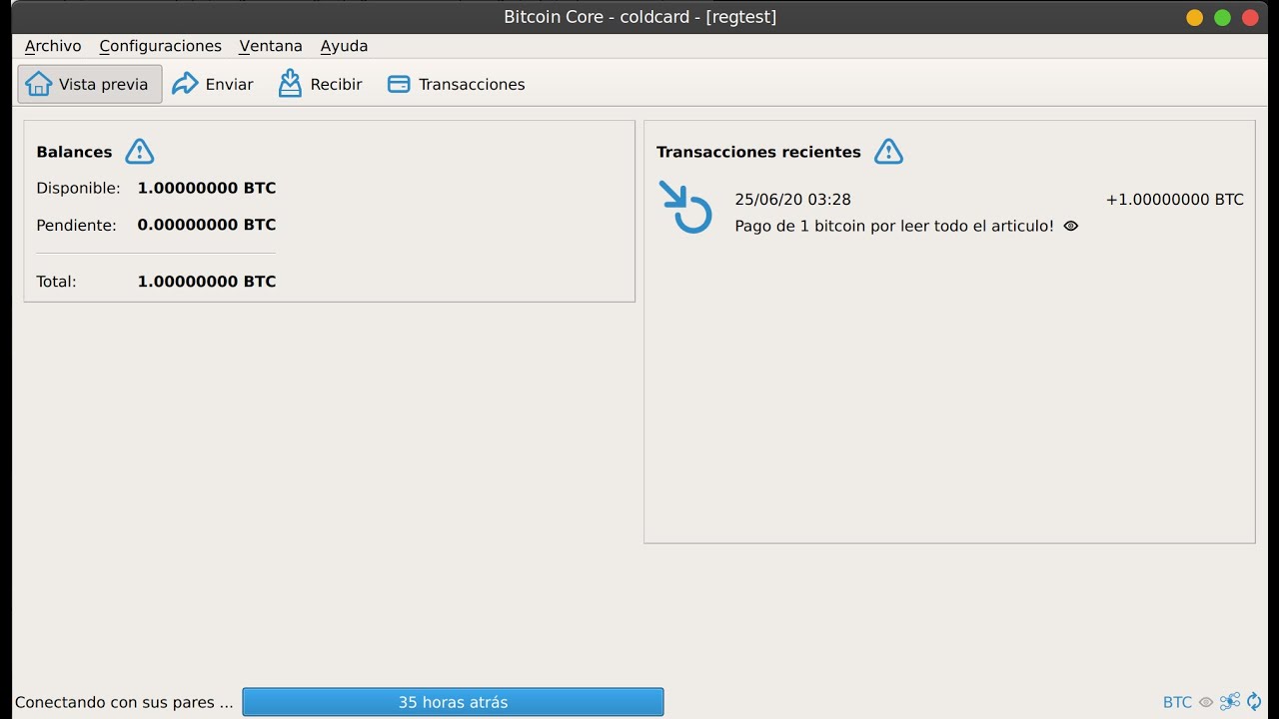Image resolution: width=1279 pixels, height=719 pixels.
Task: Click the network connections icon in status bar
Action: tap(1230, 702)
